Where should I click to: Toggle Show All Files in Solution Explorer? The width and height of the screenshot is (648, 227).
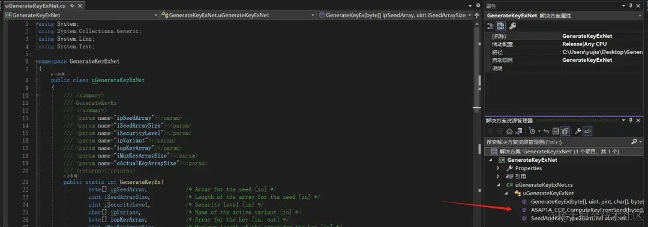tap(565, 131)
